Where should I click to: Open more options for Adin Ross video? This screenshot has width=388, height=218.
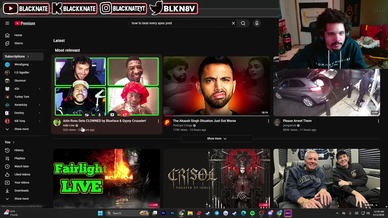click(x=158, y=121)
